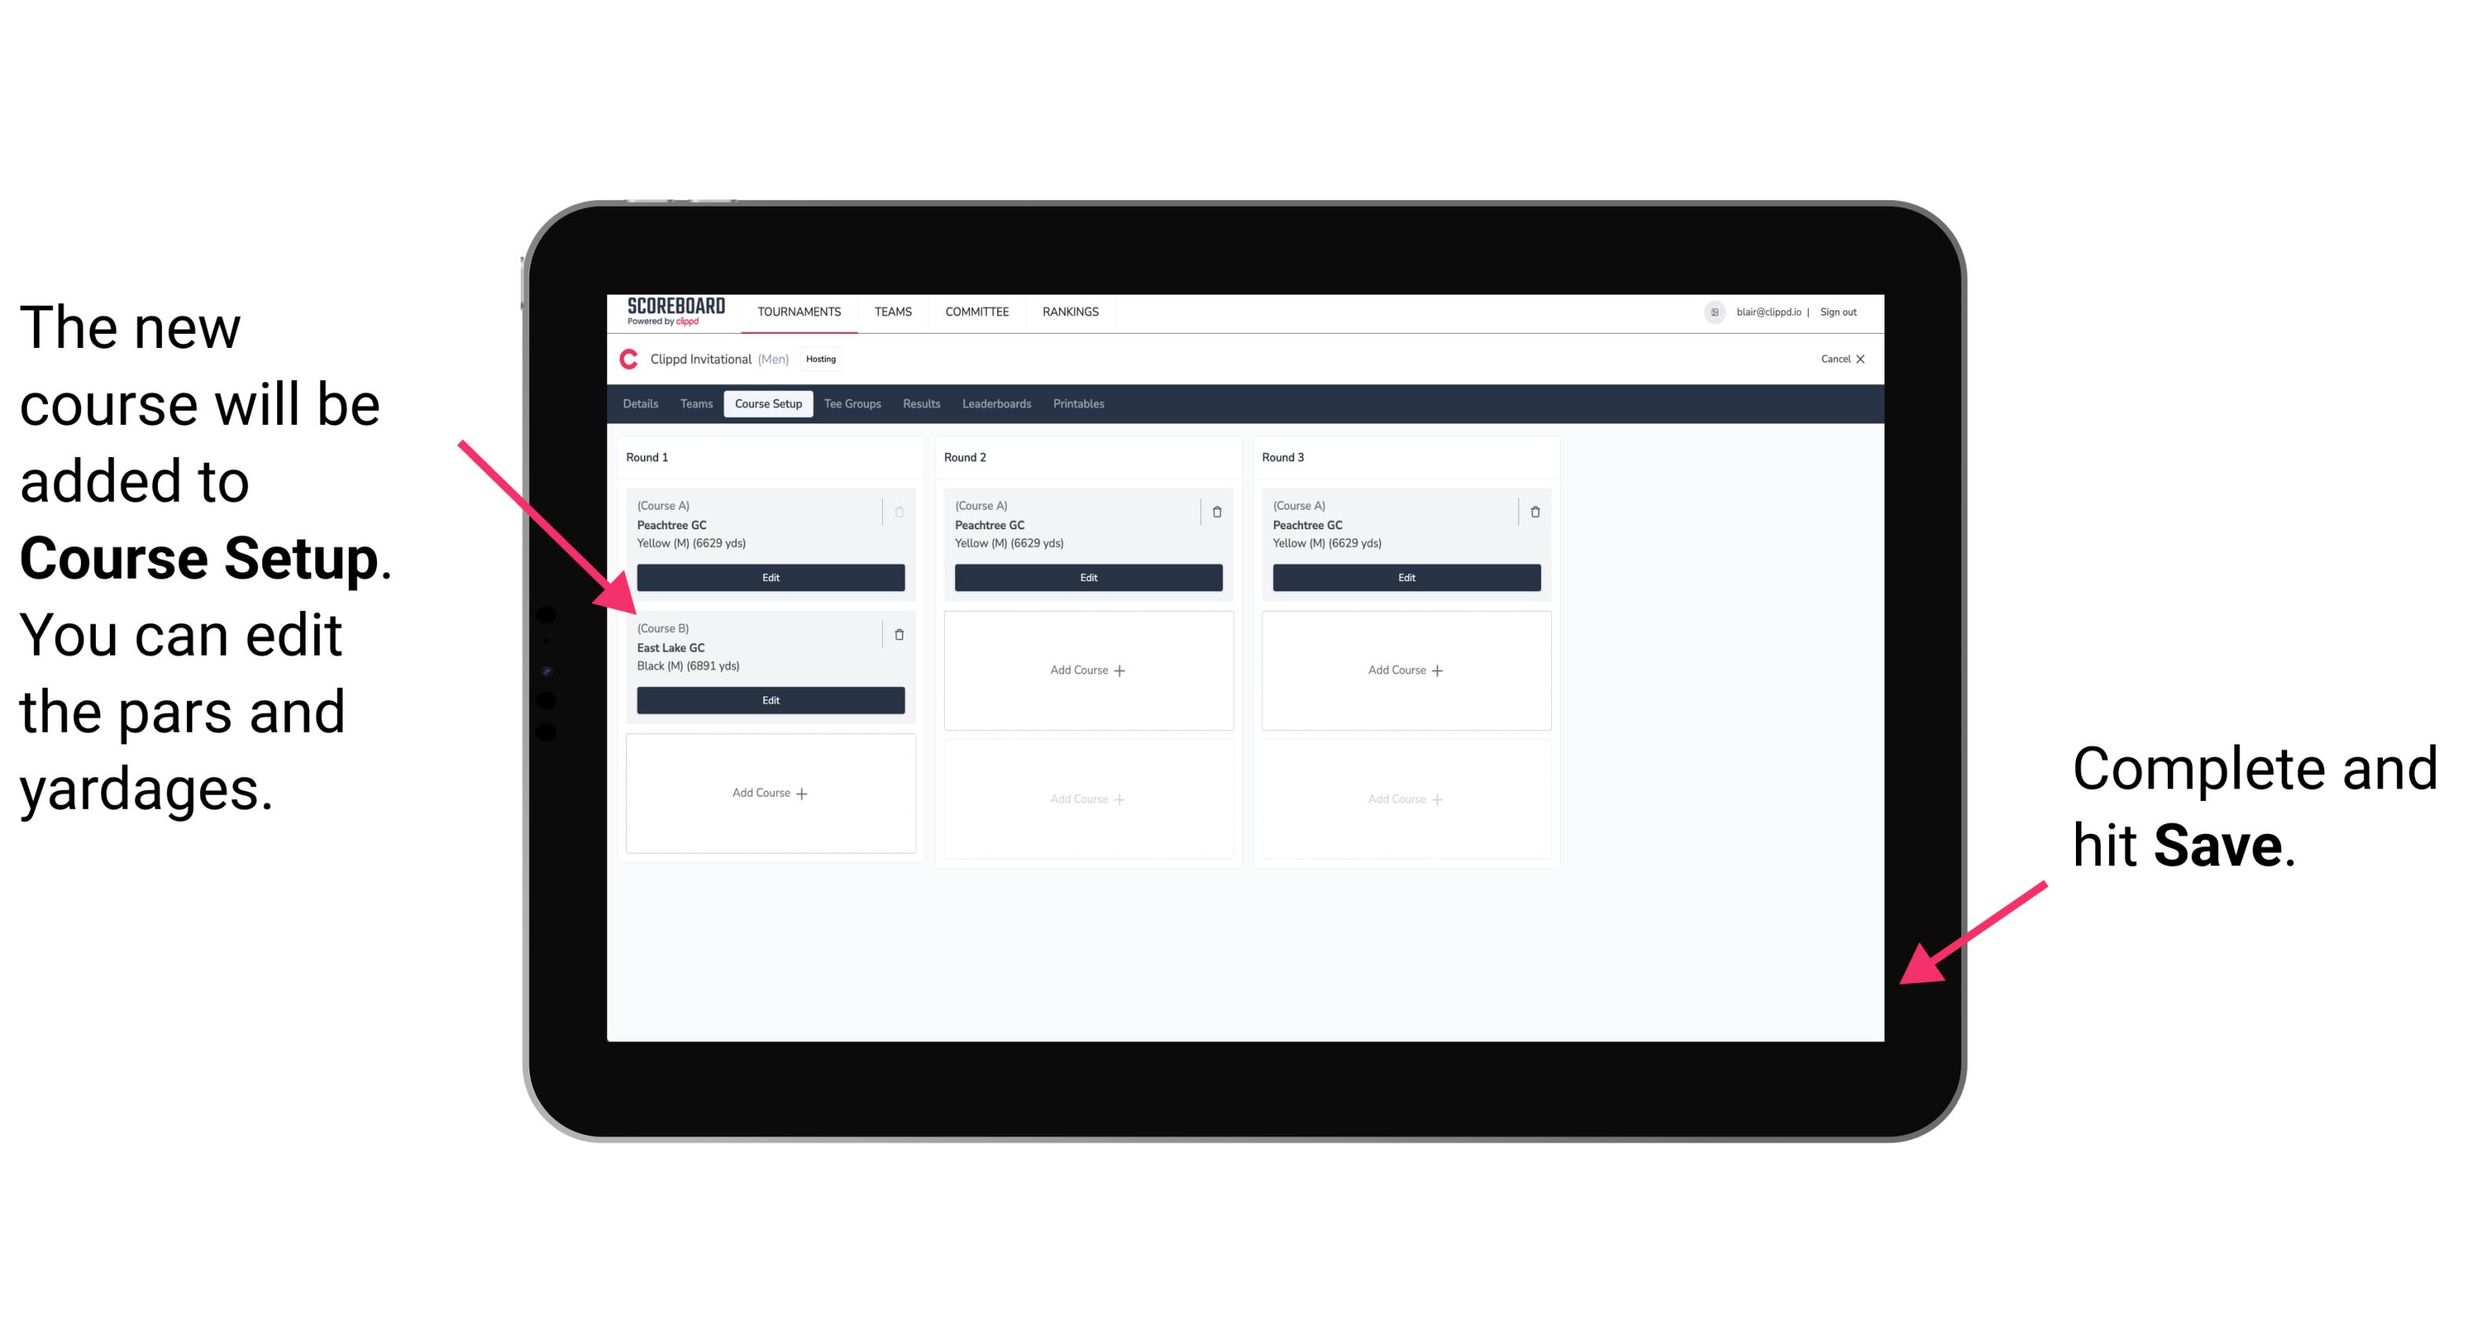This screenshot has height=1335, width=2482.
Task: Click Add Course in Round 2
Action: point(1085,667)
